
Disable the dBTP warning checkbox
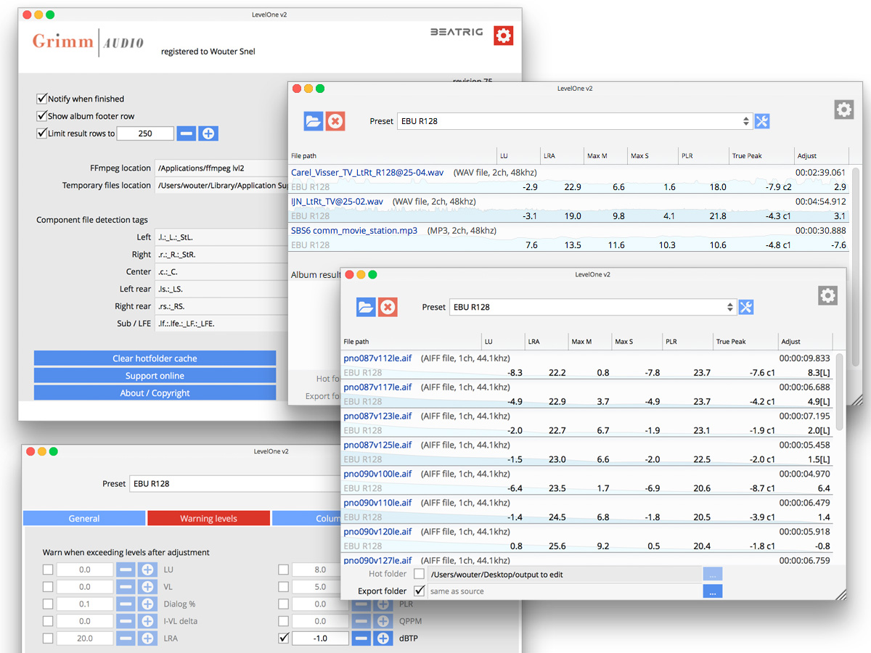tap(283, 638)
